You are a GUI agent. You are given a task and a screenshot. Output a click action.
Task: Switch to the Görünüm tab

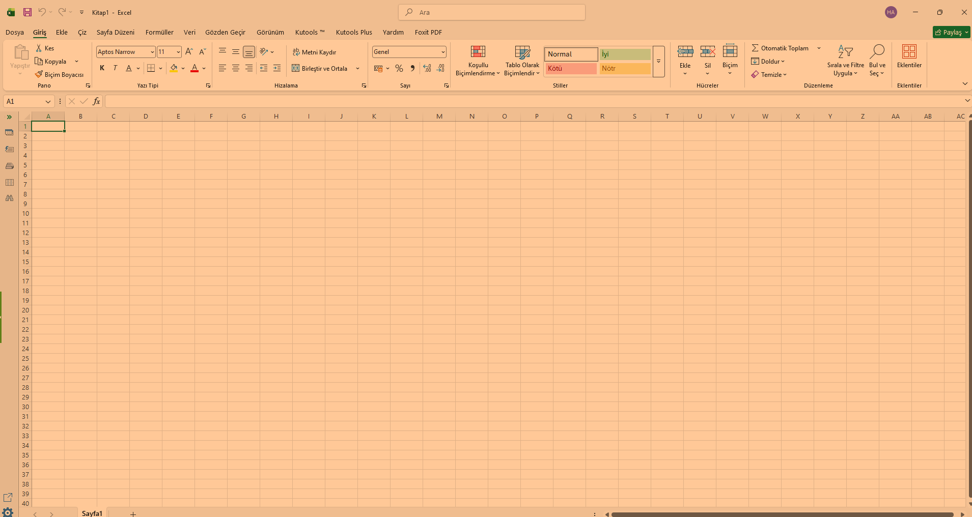(x=270, y=32)
